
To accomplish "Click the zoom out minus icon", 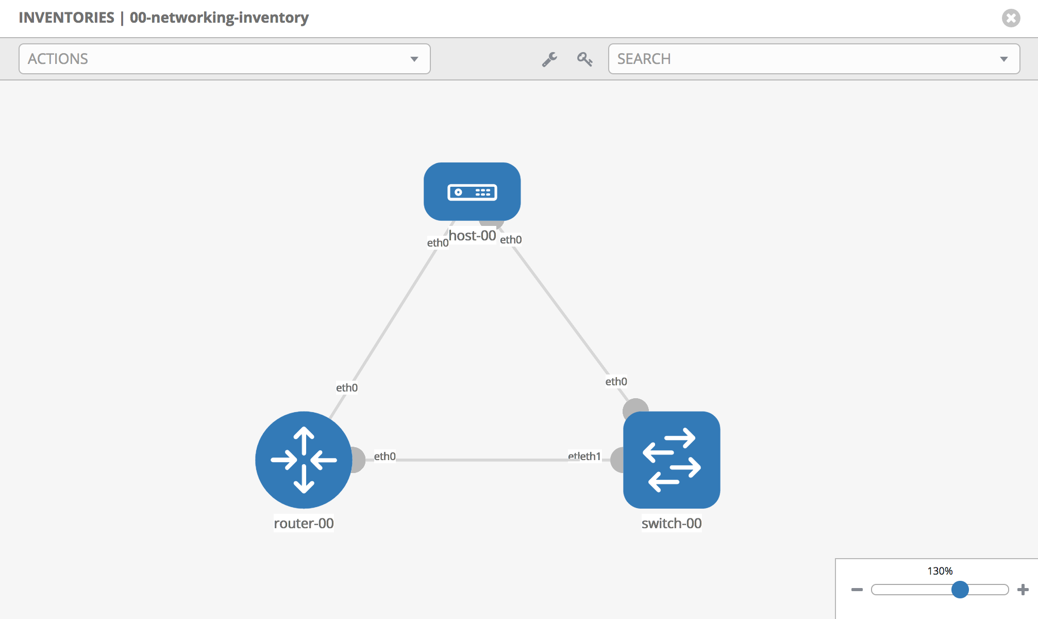I will point(857,590).
